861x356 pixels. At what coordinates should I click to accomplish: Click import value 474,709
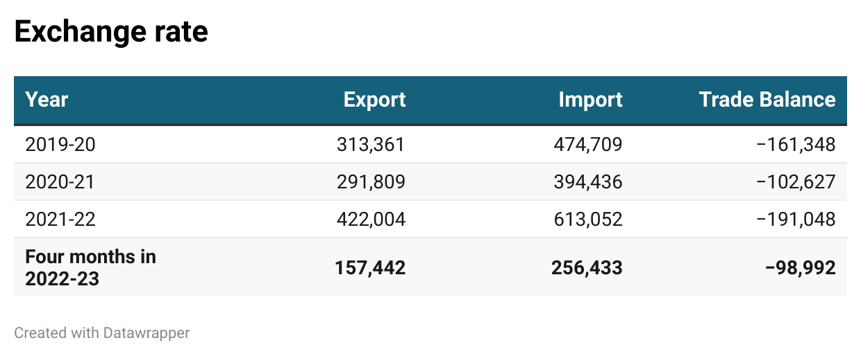[x=588, y=145]
